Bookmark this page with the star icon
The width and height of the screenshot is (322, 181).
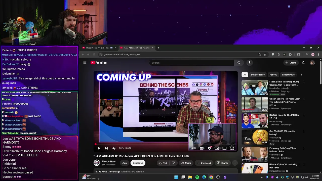click(x=265, y=54)
